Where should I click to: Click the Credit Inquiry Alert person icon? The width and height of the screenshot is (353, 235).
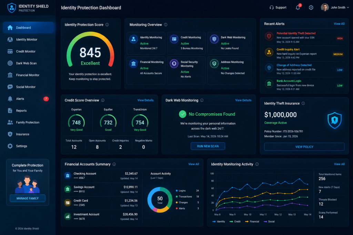(269, 52)
